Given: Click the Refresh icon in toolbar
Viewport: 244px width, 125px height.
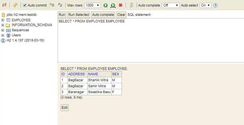Looking at the screenshot, I should (x=15, y=5).
